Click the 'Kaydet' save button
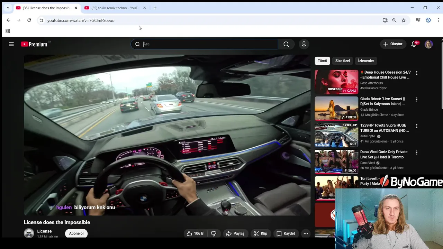The height and width of the screenshot is (249, 443). click(286, 233)
